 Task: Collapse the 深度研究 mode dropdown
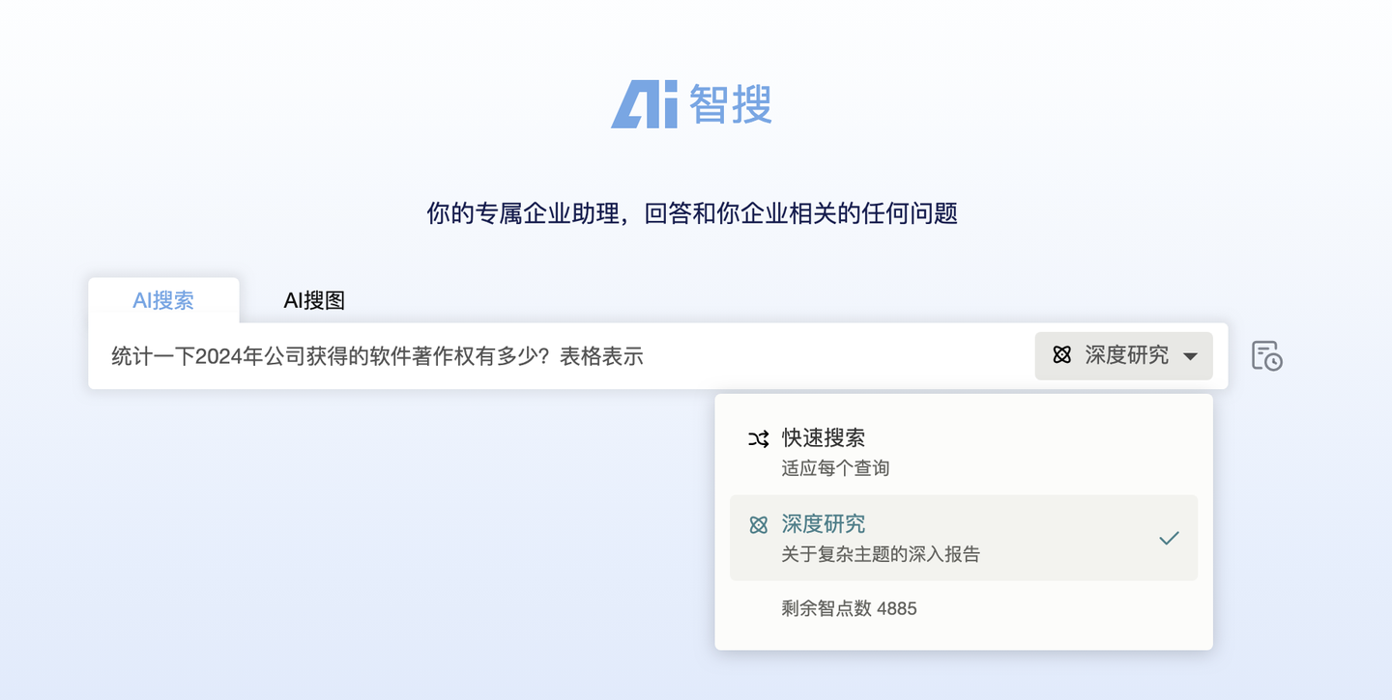click(1123, 355)
